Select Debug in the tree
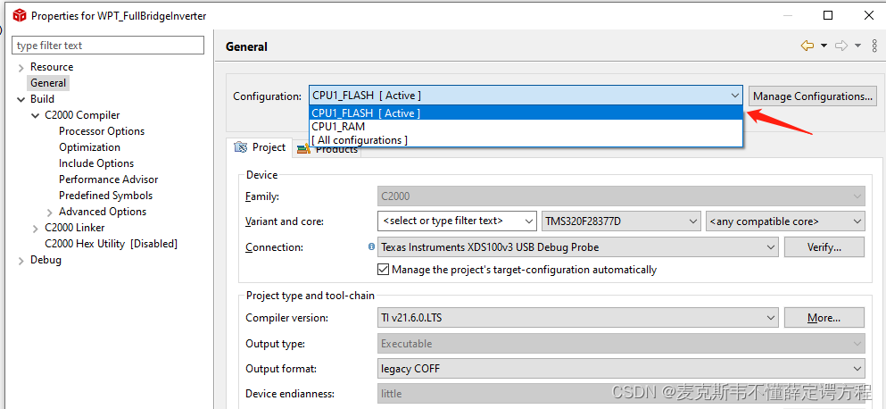The width and height of the screenshot is (886, 409). [x=46, y=260]
